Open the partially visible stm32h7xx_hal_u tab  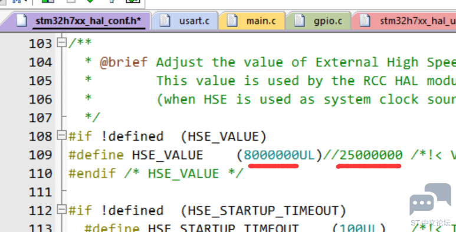pos(404,21)
